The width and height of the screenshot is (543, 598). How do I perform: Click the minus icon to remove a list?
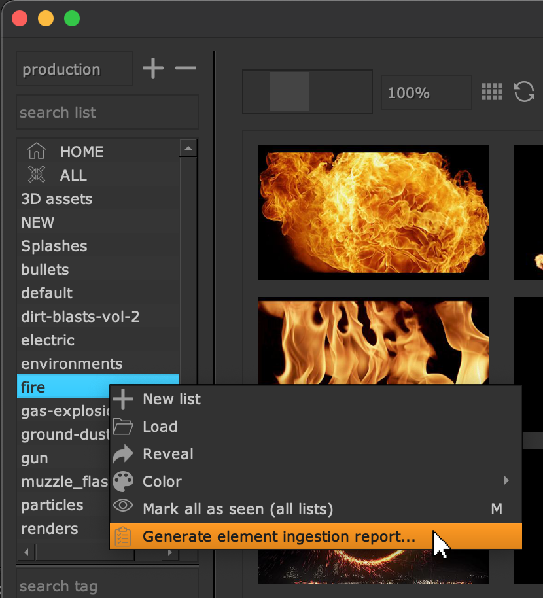(x=186, y=69)
